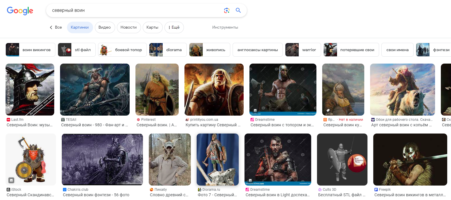The width and height of the screenshot is (451, 200).
Task: Click the back arrow beside Все
Action: tap(51, 27)
